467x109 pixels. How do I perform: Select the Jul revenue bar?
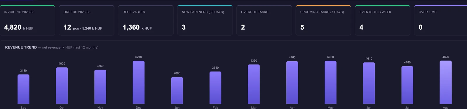[x=407, y=85]
